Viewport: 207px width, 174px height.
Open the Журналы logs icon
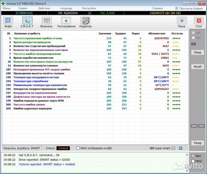[47, 21]
